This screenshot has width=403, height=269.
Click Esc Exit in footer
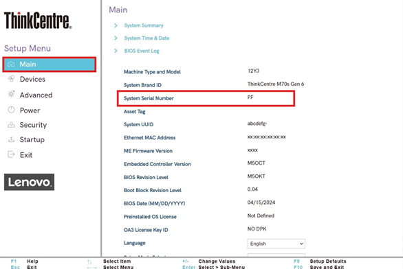pos(24,267)
